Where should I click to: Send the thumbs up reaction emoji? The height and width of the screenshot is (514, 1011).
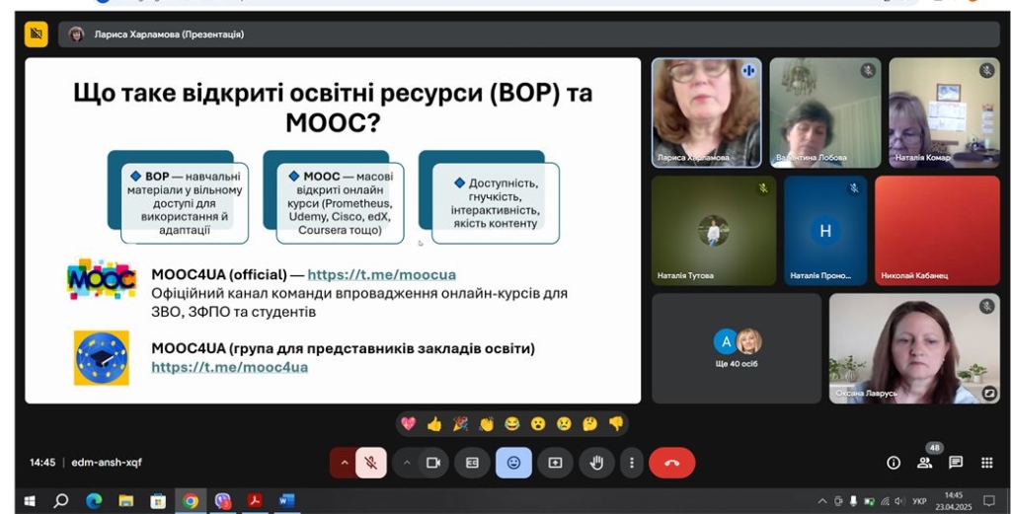tap(434, 423)
